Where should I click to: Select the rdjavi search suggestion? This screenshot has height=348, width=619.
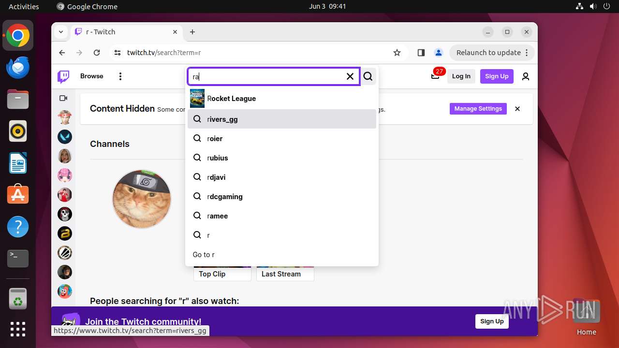pyautogui.click(x=282, y=177)
